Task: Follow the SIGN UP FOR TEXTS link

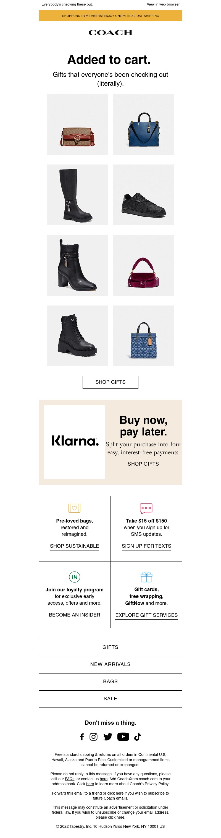Action: coord(147,546)
